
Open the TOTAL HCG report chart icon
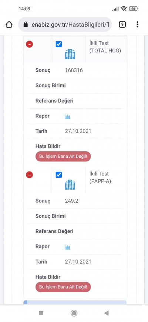(x=67, y=117)
